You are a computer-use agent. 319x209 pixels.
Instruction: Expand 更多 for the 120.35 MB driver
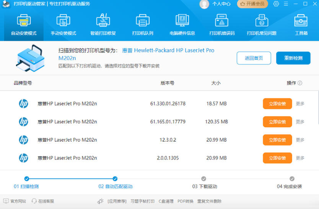[x=300, y=122]
